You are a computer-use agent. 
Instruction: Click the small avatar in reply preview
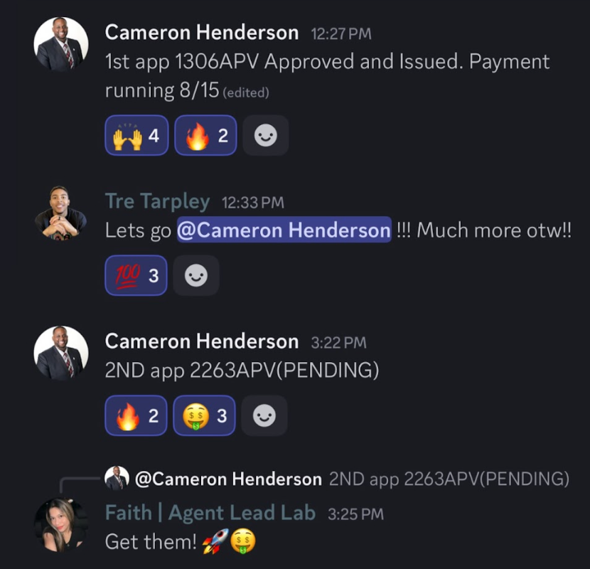(x=117, y=478)
